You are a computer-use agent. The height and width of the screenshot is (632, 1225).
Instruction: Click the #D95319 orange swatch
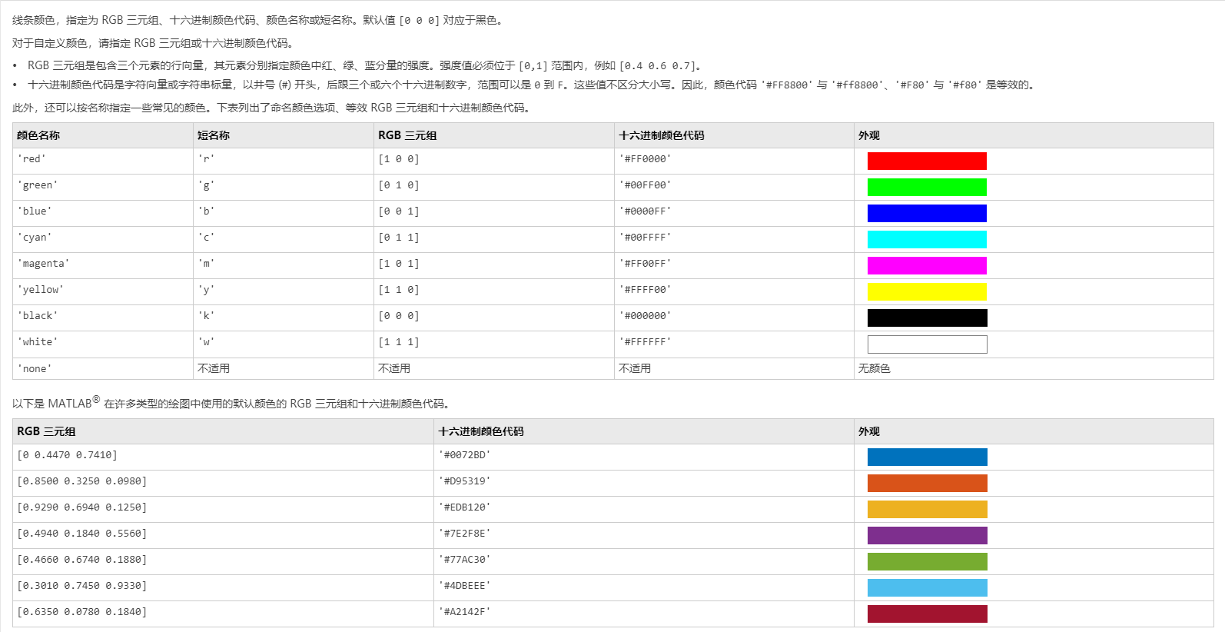click(x=927, y=483)
